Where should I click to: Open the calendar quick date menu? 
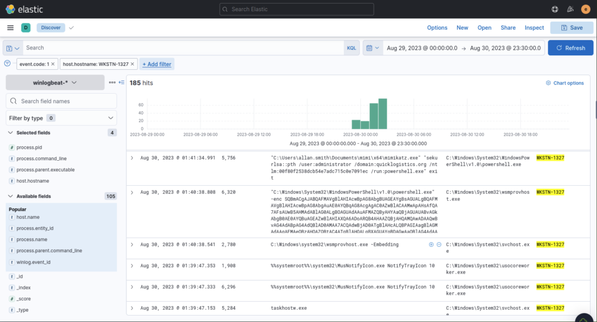coord(373,48)
